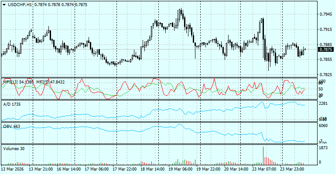Select the MFI(13) 54.1380 indicator label

click(x=18, y=82)
